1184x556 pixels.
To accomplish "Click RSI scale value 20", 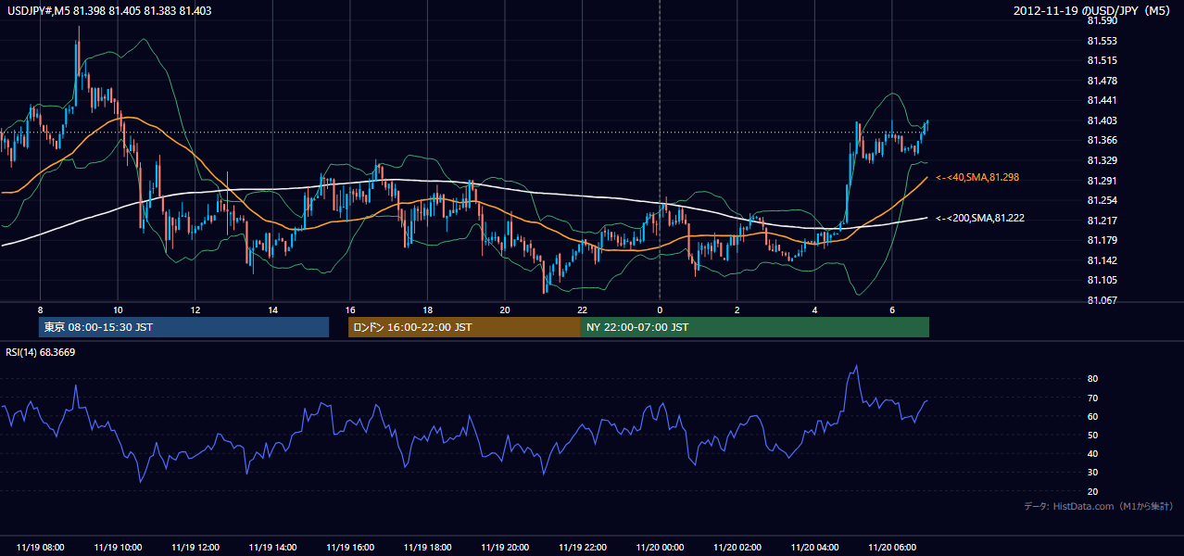I will (1092, 491).
